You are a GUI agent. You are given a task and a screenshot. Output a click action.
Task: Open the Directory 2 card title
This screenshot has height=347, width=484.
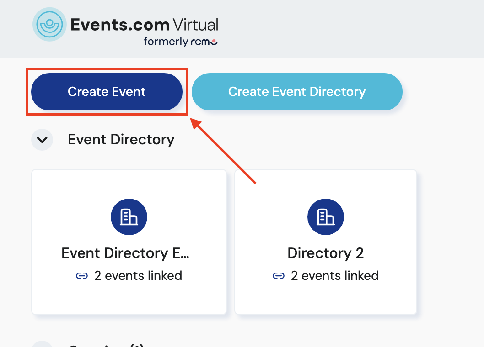click(325, 253)
